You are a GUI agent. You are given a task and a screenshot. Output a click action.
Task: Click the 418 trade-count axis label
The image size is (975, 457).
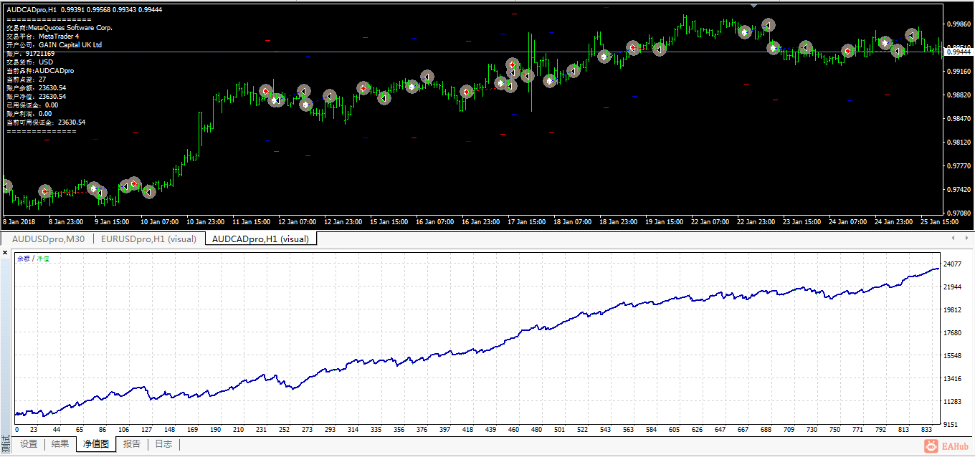(x=467, y=430)
